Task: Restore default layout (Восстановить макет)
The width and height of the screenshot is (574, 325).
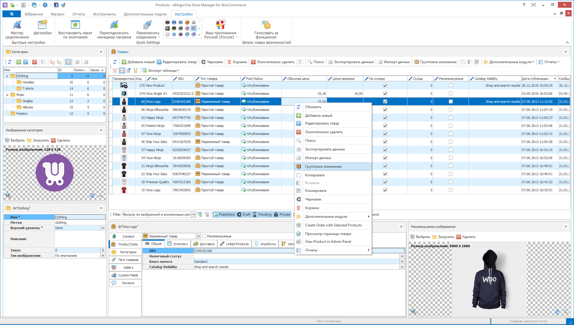Action: coord(75,29)
